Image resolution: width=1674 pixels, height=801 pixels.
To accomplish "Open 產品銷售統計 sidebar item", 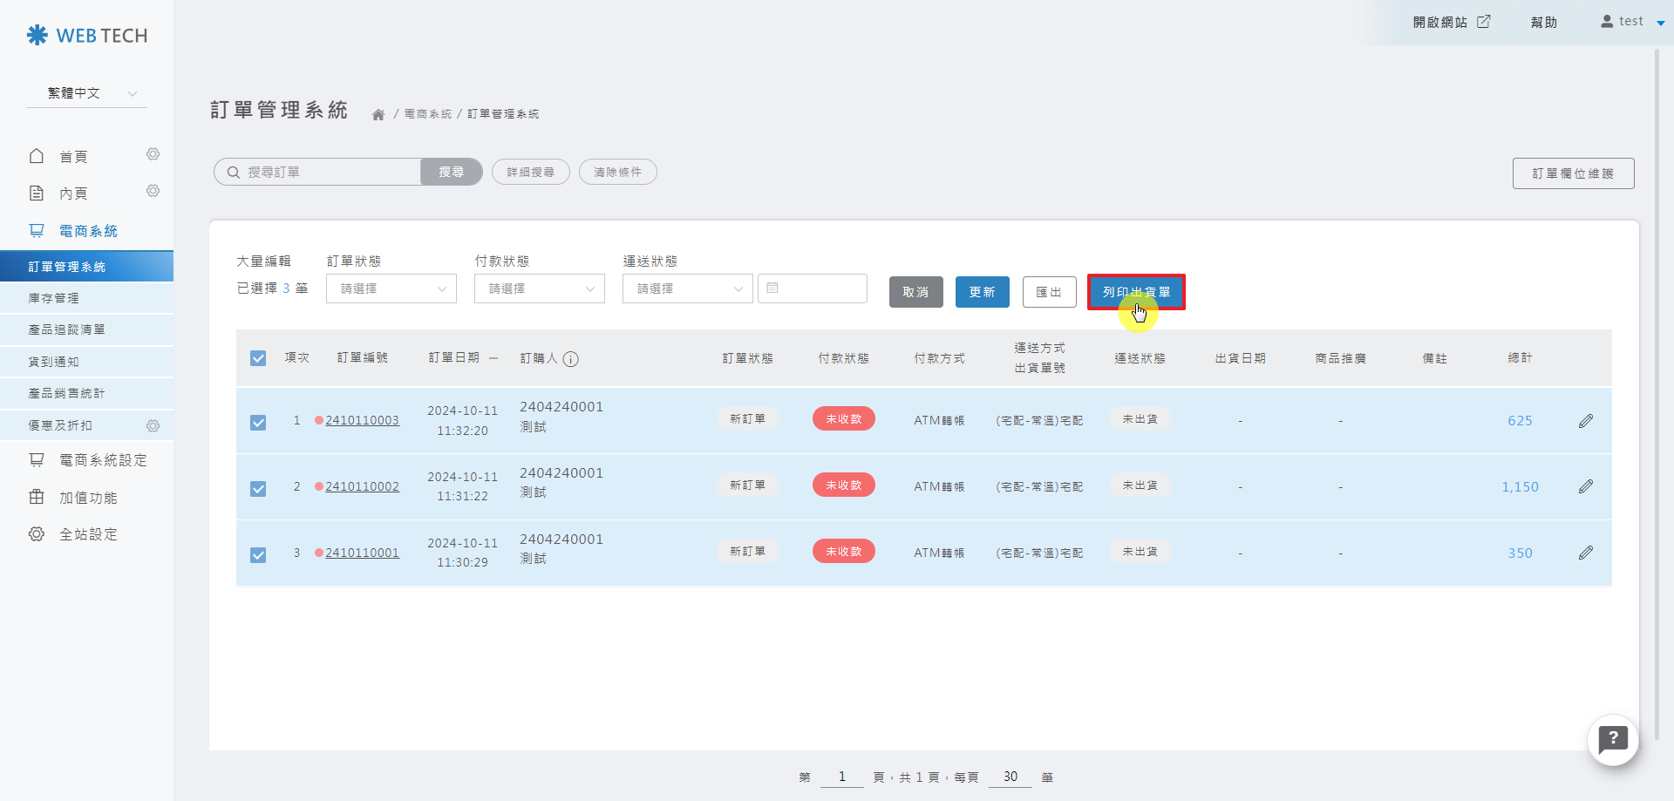I will (x=66, y=393).
